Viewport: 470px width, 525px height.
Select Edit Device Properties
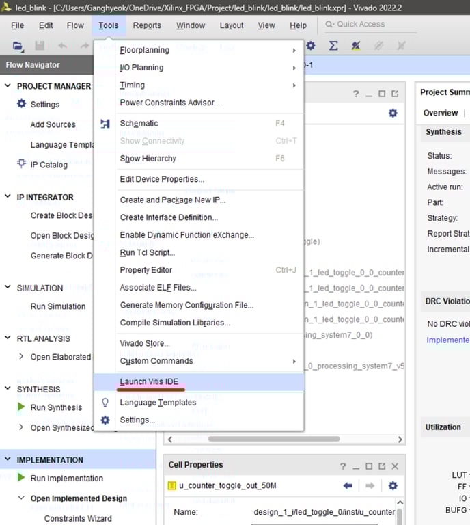[x=199, y=179]
